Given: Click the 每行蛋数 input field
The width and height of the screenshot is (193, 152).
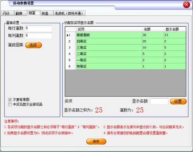Looking at the screenshot, I should (39, 28).
